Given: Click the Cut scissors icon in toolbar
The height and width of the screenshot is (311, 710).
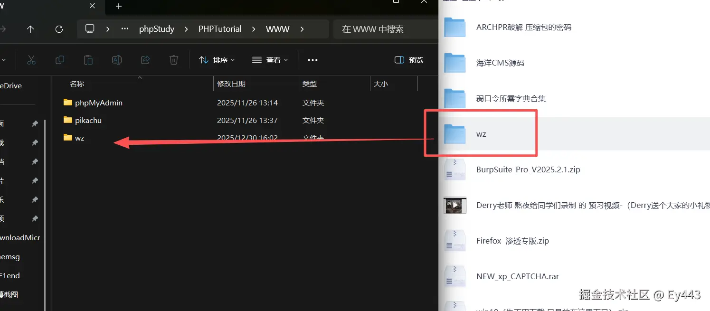Looking at the screenshot, I should pyautogui.click(x=31, y=60).
